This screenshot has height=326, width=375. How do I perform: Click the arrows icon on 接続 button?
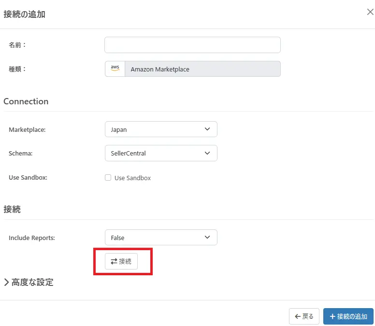pyautogui.click(x=114, y=261)
